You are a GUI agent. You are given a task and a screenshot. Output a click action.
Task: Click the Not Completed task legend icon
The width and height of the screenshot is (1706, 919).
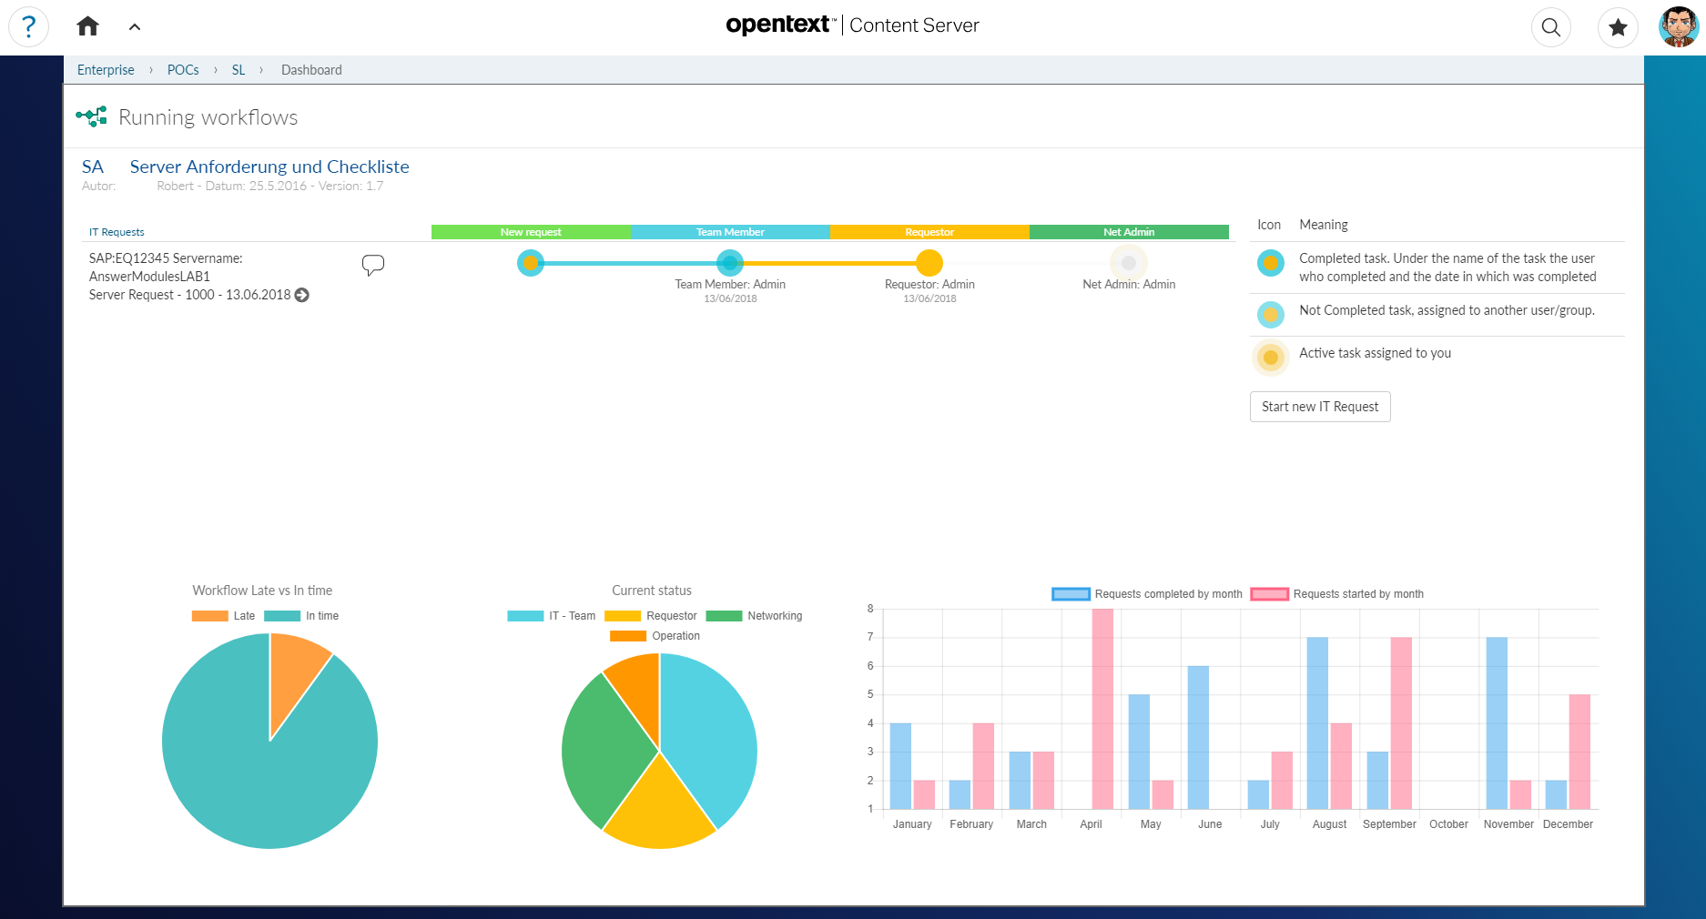[x=1271, y=315]
